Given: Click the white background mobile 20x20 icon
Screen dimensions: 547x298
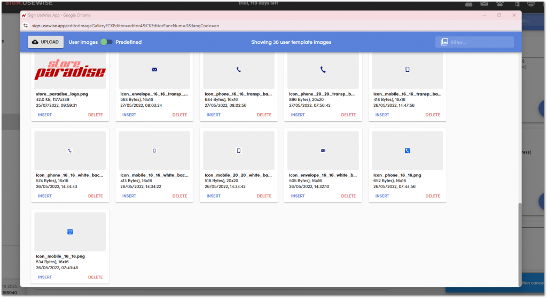Looking at the screenshot, I should click(x=239, y=151).
